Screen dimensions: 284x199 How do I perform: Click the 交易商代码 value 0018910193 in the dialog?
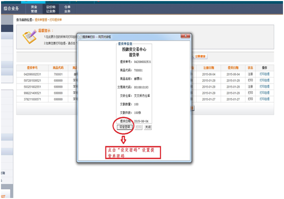(141, 87)
